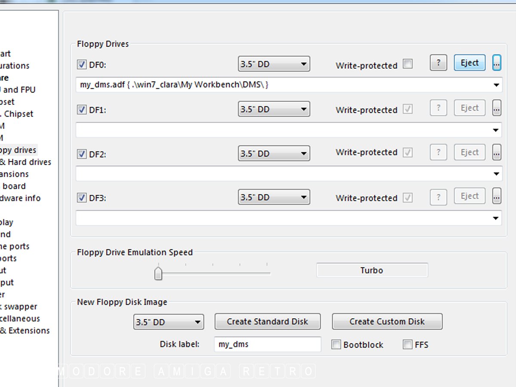516x387 pixels.
Task: Open the DF0 drive type dropdown
Action: pyautogui.click(x=274, y=64)
